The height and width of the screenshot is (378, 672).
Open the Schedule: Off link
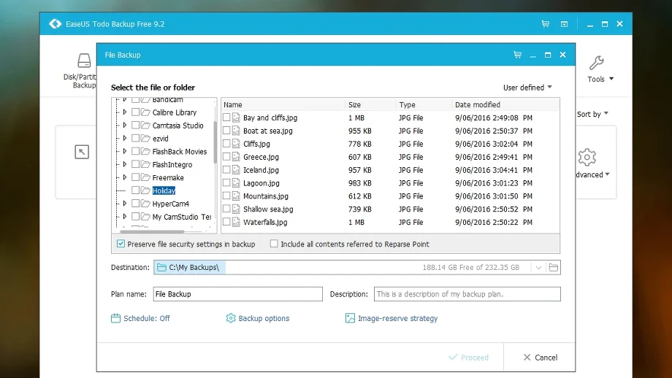coord(147,318)
